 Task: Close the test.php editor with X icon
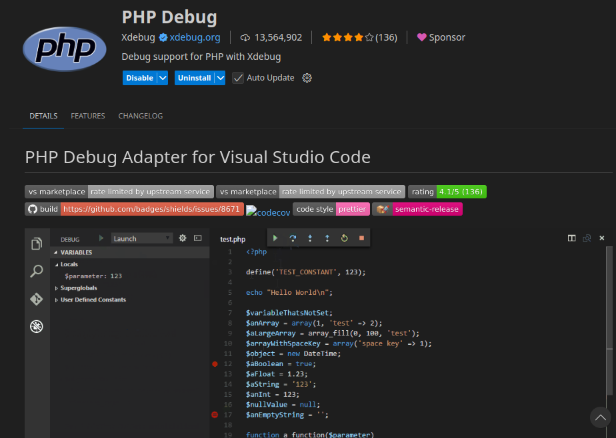pos(602,238)
